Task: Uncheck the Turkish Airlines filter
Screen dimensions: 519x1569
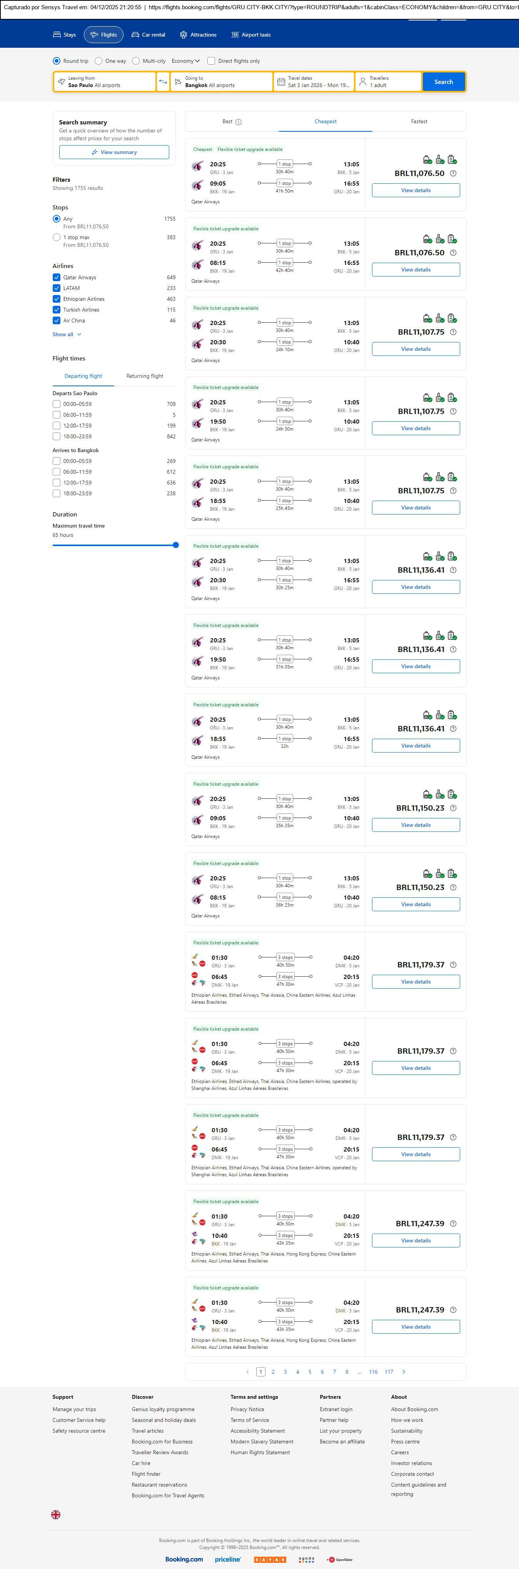Action: pyautogui.click(x=57, y=309)
